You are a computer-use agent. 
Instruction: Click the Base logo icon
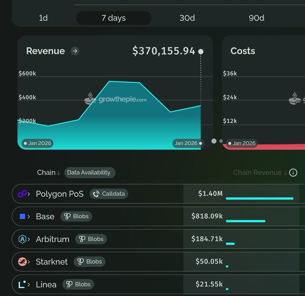pos(22,217)
